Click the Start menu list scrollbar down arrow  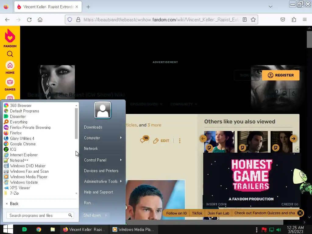click(76, 193)
